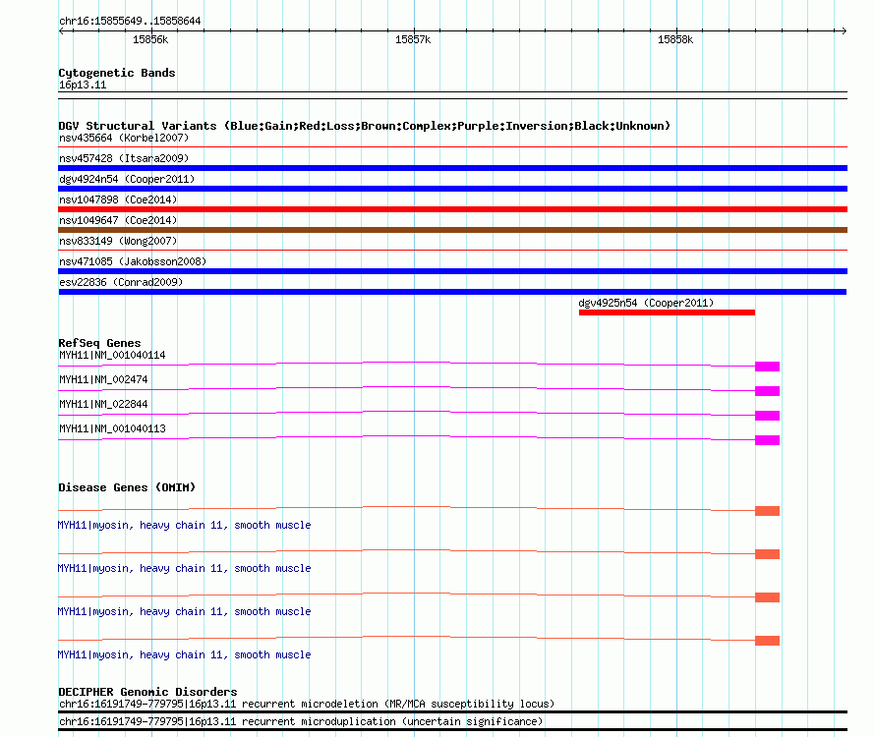Click the left arrow of the ruler

(x=62, y=30)
